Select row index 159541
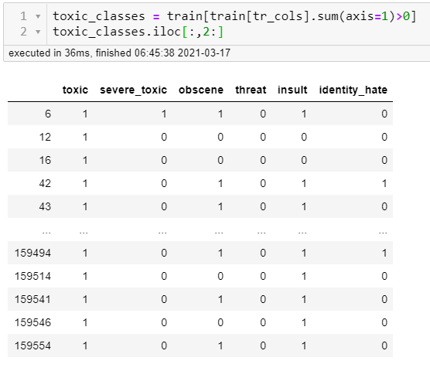The image size is (430, 371). [x=32, y=299]
